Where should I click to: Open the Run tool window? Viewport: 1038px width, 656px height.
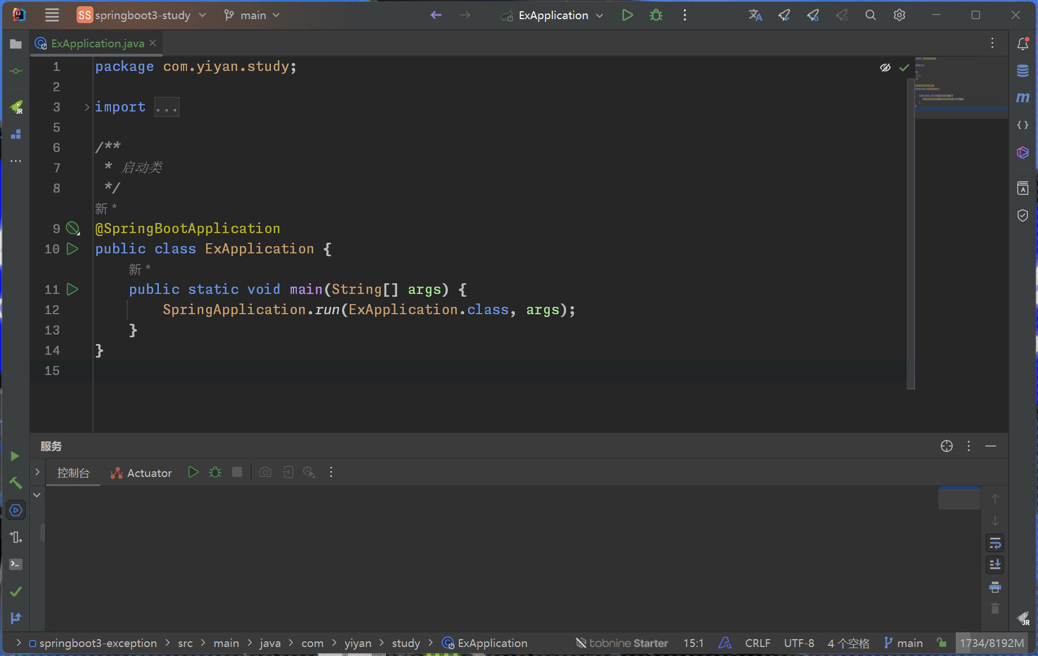[x=16, y=456]
